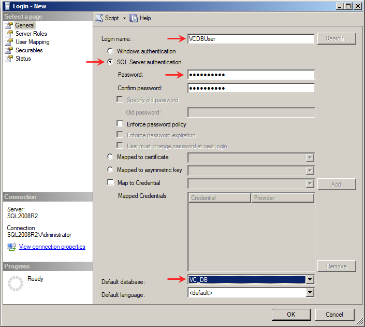Image resolution: width=365 pixels, height=327 pixels.
Task: Select Mapped to certificate option
Action: 110,157
